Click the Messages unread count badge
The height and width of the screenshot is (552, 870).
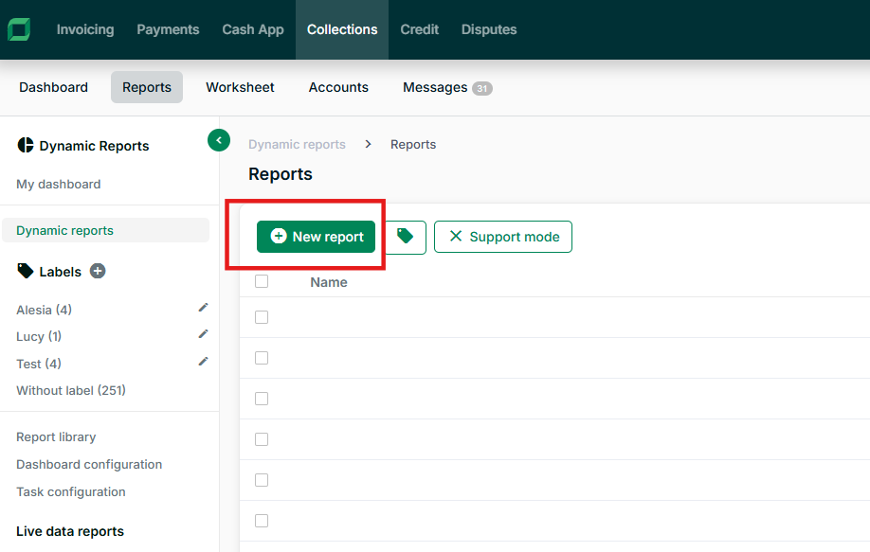point(482,88)
